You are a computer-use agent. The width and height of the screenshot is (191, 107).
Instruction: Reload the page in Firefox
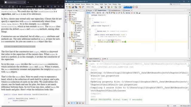pos(9,7)
